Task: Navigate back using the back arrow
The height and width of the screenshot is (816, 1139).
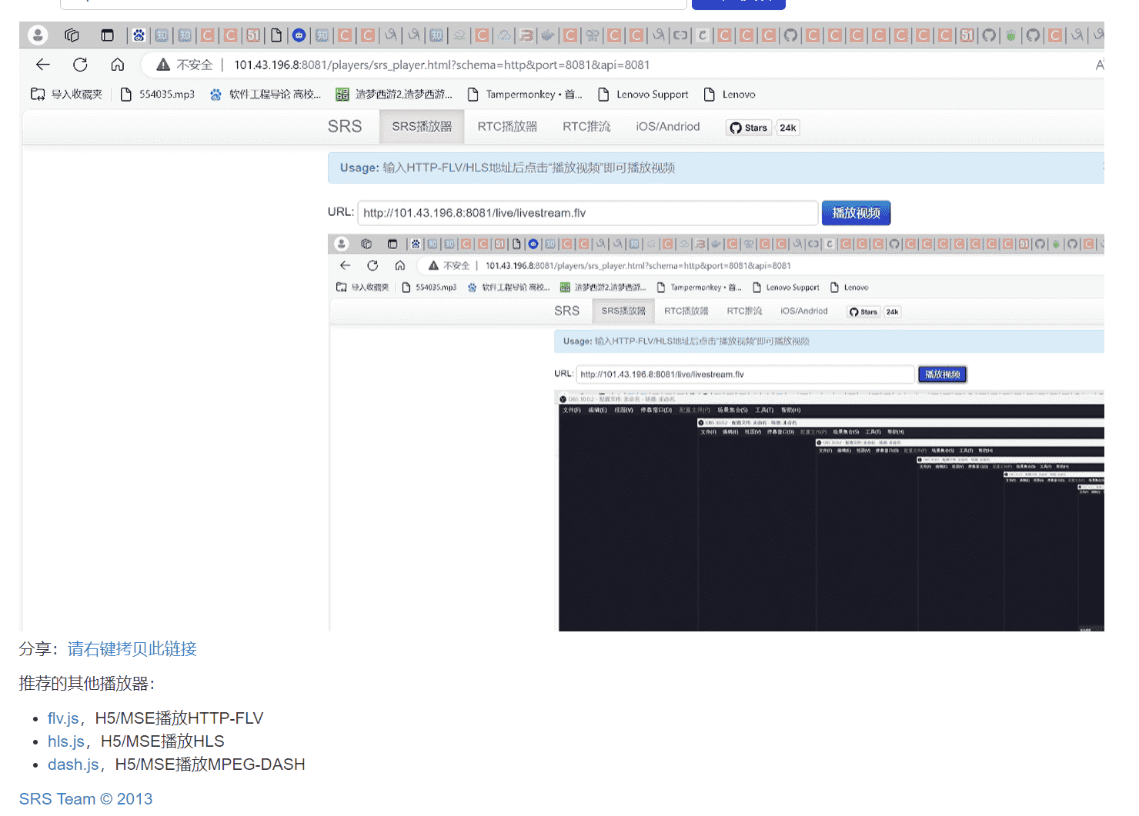Action: pyautogui.click(x=42, y=65)
